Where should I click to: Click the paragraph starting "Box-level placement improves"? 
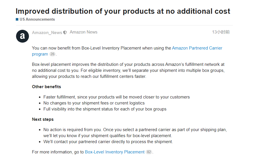128,70
